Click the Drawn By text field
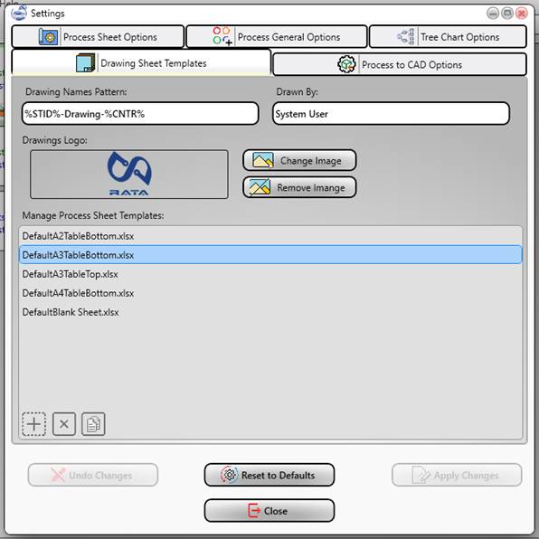 [x=391, y=113]
